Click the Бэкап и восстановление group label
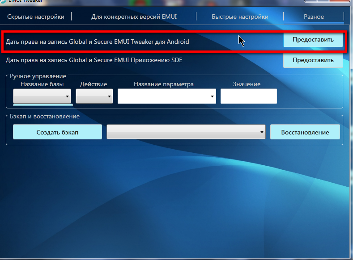Viewport: 353px width, 260px height. pyautogui.click(x=45, y=117)
